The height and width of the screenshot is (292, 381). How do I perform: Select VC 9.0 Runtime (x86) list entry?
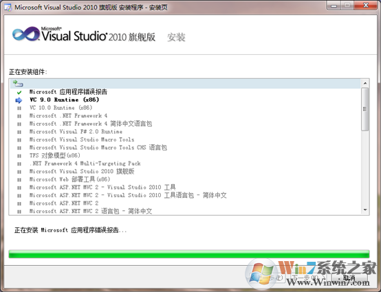tap(64, 100)
